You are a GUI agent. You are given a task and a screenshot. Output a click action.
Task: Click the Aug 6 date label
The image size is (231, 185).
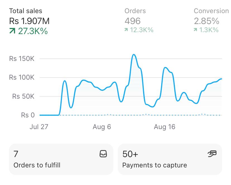[102, 127]
